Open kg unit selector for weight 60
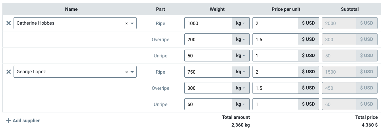This screenshot has width=384, height=133. pos(241,104)
